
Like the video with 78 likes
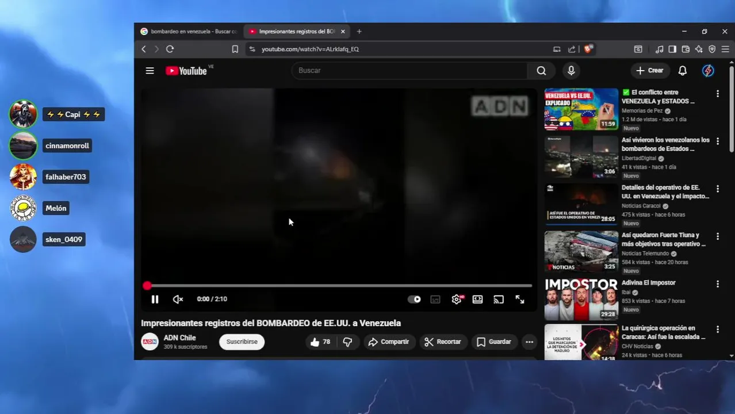click(x=320, y=342)
